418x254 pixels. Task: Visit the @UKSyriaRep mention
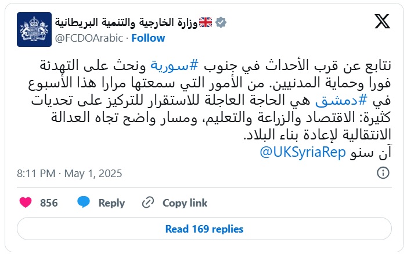pos(303,152)
